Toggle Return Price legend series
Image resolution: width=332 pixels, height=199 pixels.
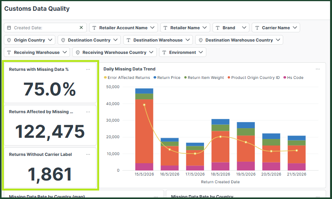167,78
